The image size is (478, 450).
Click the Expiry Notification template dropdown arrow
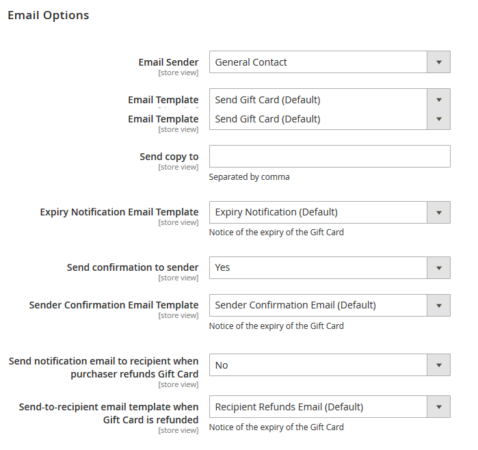point(438,212)
